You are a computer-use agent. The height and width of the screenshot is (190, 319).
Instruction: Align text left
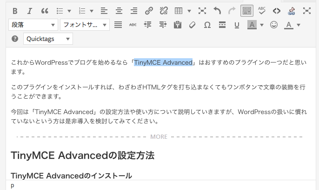[x=104, y=11]
